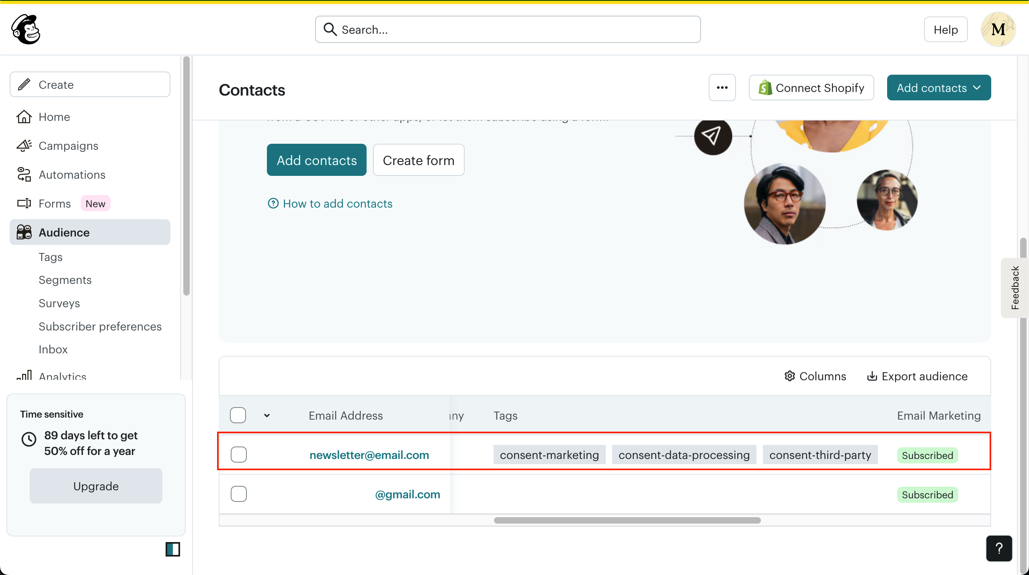Open the M profile avatar menu

pyautogui.click(x=998, y=29)
